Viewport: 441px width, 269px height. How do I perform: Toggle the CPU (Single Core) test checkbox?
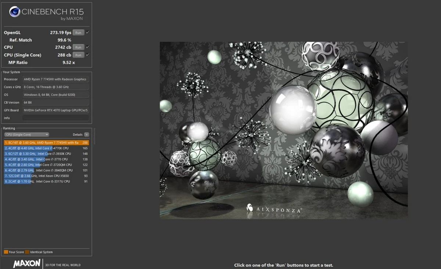[x=87, y=55]
